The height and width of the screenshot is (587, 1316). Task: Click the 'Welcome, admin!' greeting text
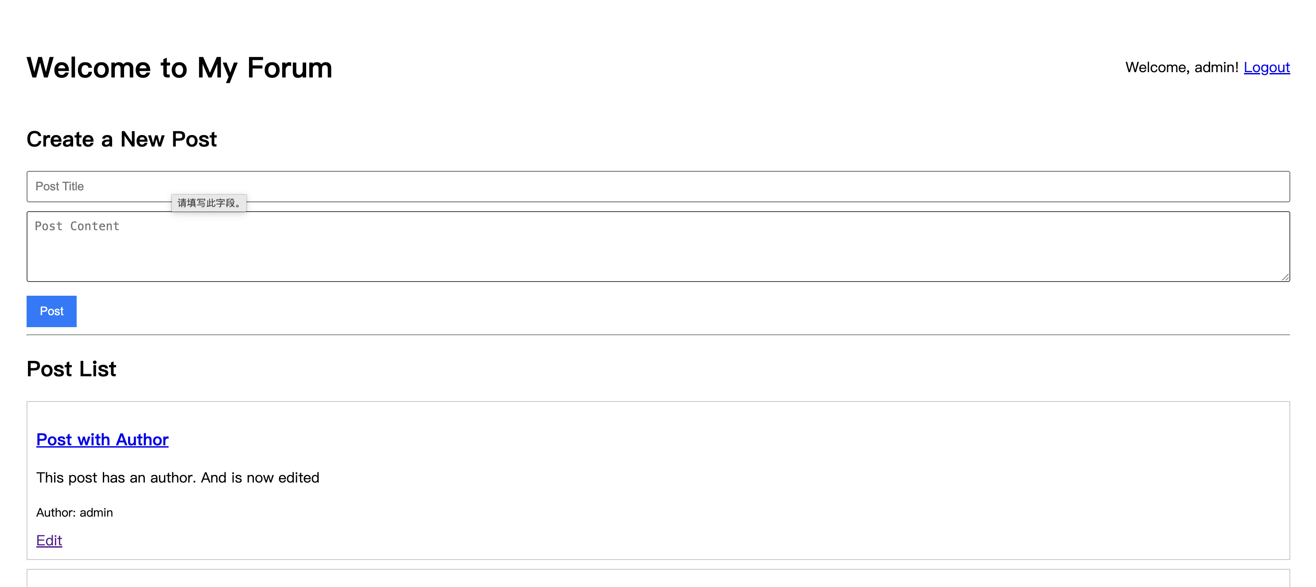coord(1181,67)
